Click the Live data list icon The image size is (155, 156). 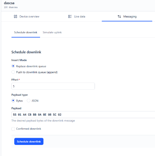(x=70, y=16)
